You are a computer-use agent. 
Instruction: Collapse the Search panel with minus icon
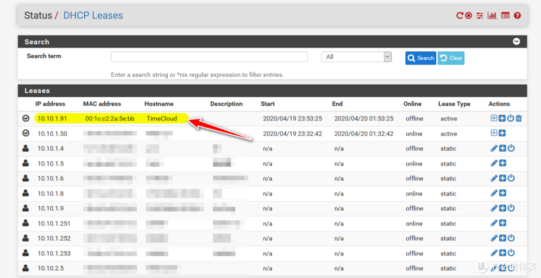[516, 41]
